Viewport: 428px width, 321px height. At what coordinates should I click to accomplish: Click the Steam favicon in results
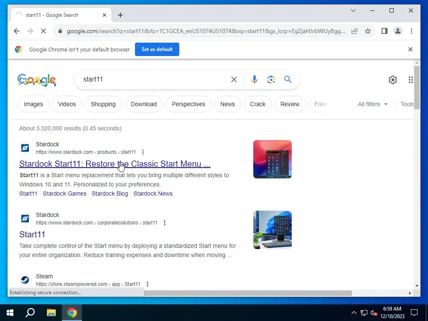click(25, 280)
